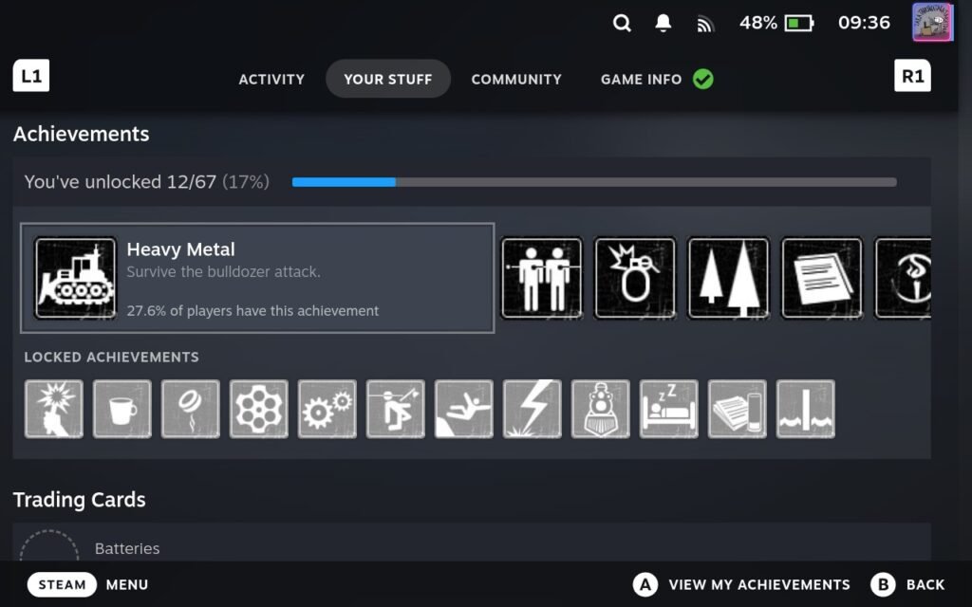Image resolution: width=972 pixels, height=607 pixels.
Task: Open the Batteries trading card entry
Action: (x=472, y=543)
